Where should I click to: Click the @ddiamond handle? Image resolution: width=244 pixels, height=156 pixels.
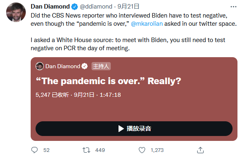[96, 7]
